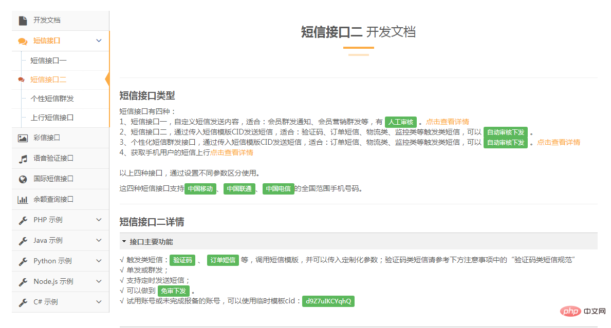The image size is (611, 328).
Task: Click the wrench icon beside PHP 示例
Action: tap(23, 220)
